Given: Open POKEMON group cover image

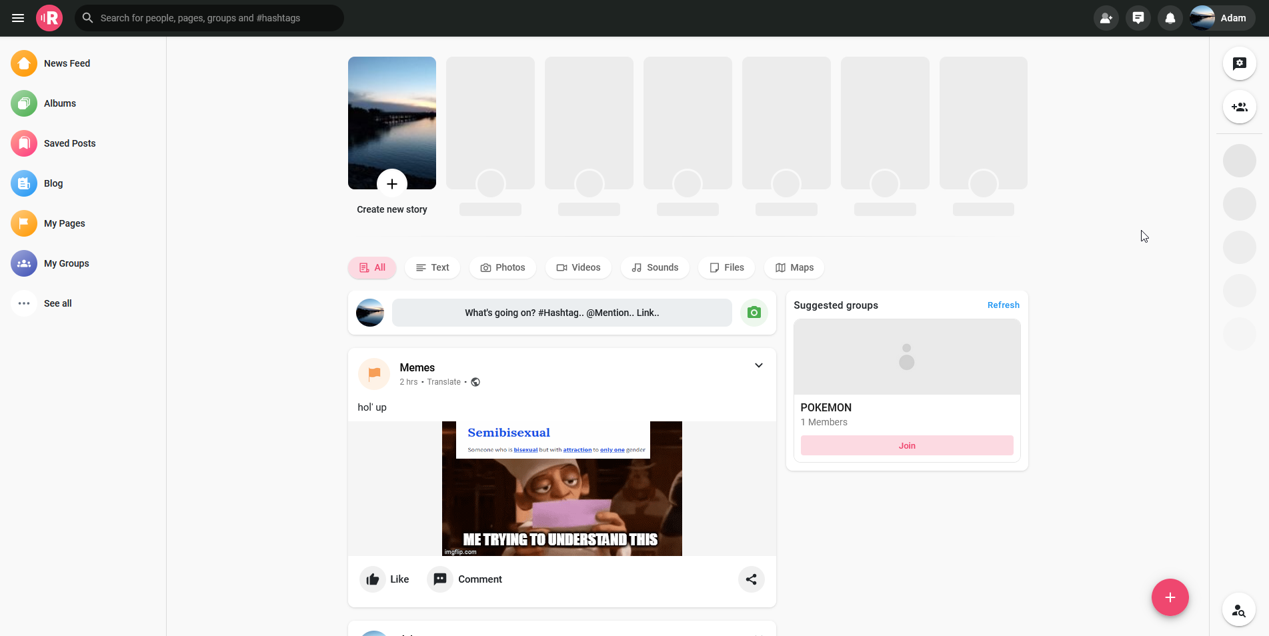Looking at the screenshot, I should click(907, 357).
